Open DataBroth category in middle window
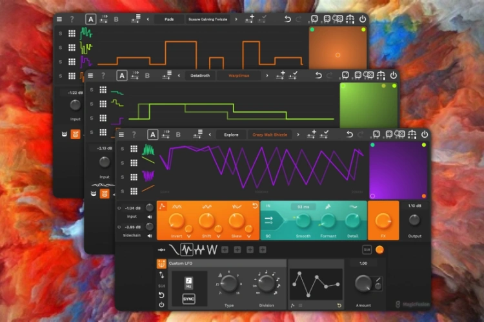Screen dimensions: 484x322 (x=200, y=75)
